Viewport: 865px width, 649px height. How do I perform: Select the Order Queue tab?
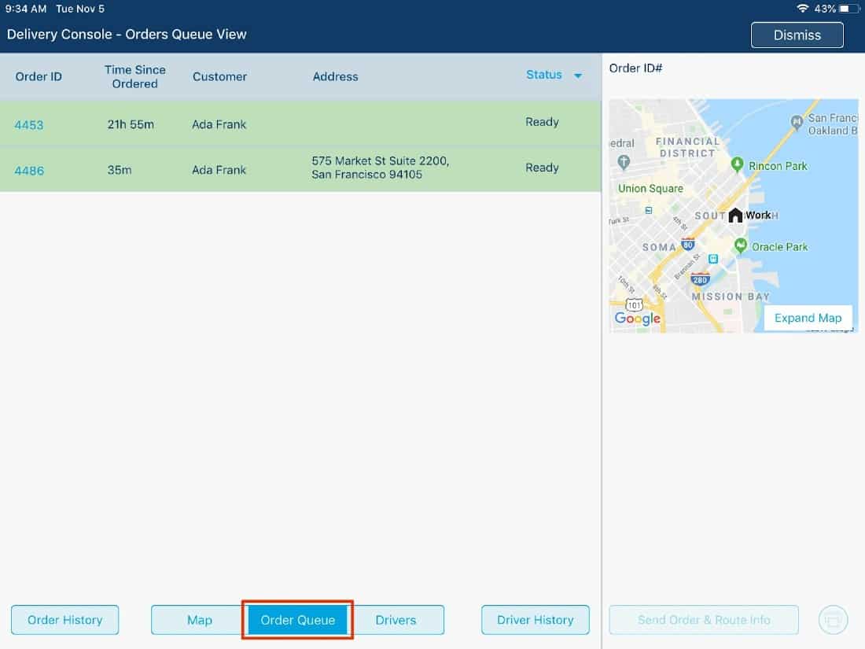click(298, 620)
